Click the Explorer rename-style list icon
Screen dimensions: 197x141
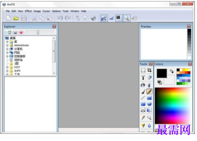pos(15,32)
